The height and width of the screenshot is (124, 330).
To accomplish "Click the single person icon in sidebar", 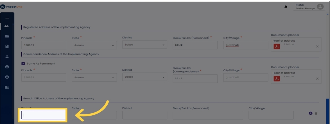I will (7, 56).
